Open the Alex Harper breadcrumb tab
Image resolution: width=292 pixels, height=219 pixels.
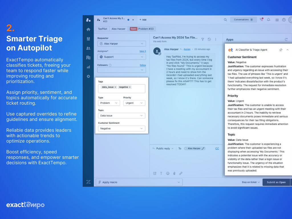118,29
